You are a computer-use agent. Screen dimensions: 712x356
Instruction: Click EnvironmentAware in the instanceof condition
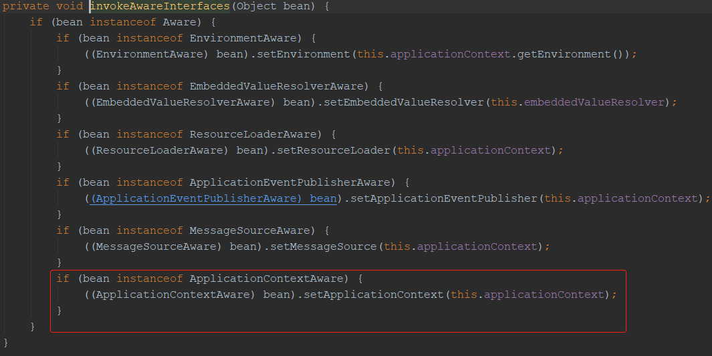(x=243, y=38)
